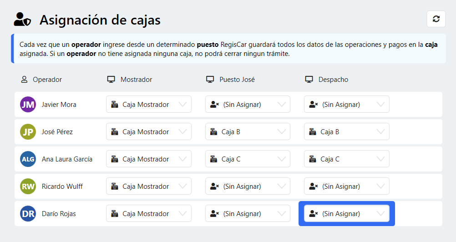Click the 'Asignación de cajas' title
The height and width of the screenshot is (242, 456).
point(100,20)
